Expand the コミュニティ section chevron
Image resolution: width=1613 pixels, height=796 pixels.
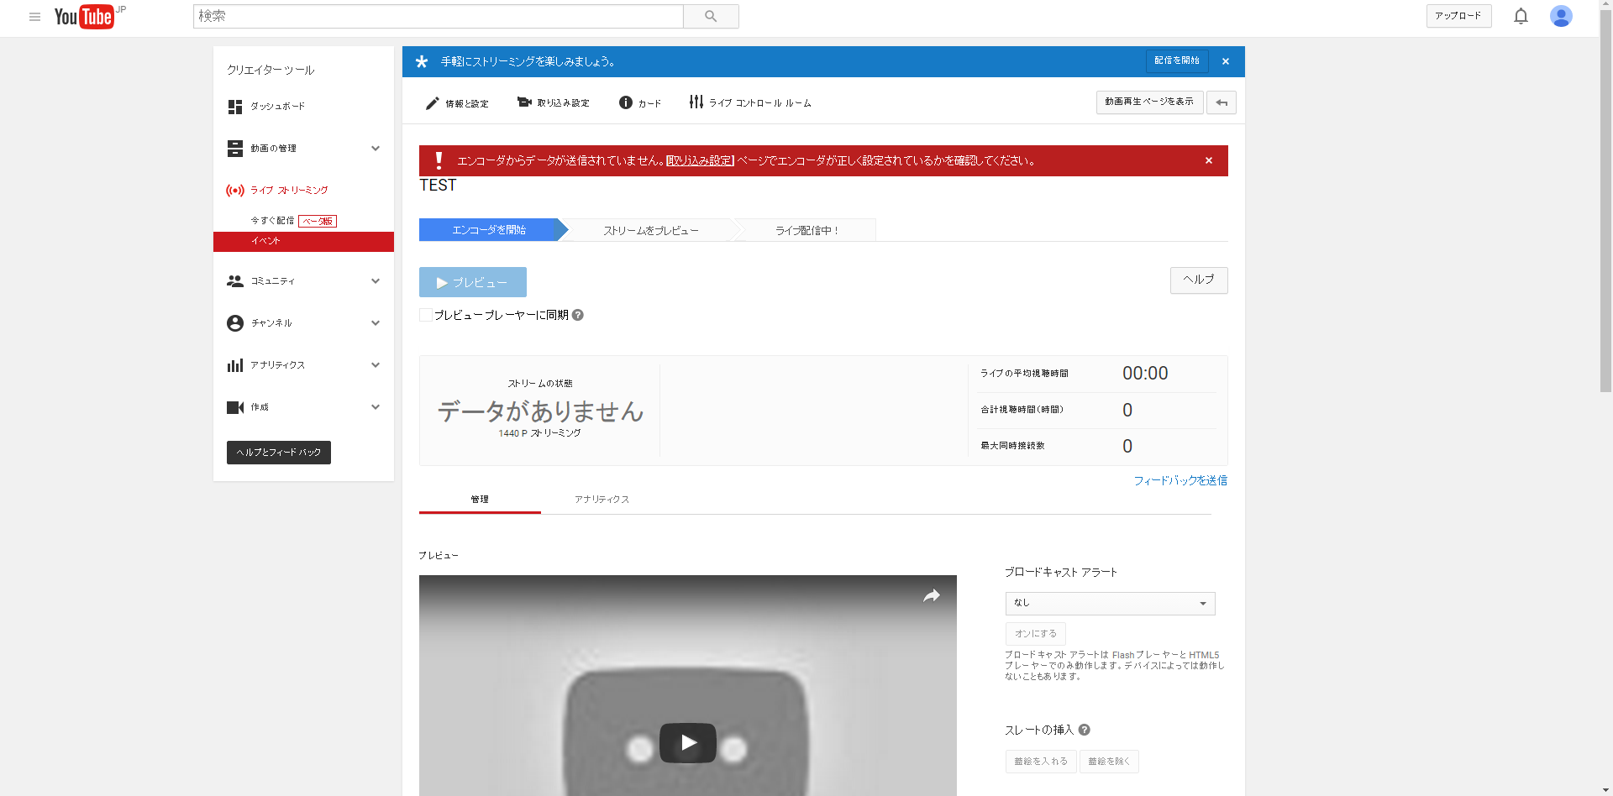click(x=376, y=281)
